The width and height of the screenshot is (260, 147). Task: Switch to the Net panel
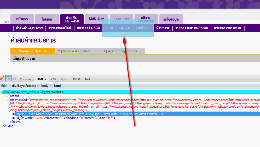coord(87,79)
